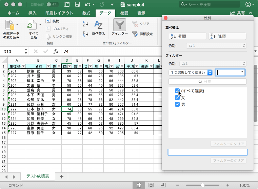Viewport: 258px width, 189px height.
Task: Click the ribbon sort descending Z-A icon
Action: [x=85, y=34]
